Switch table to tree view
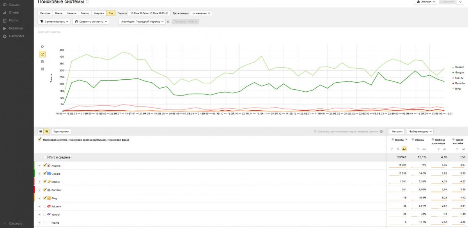Screen dimensions: 468x228 46,131
